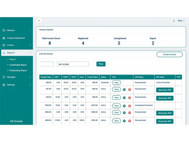View the 228.00 invoice
This screenshot has height=142, width=189.
click(116, 98)
